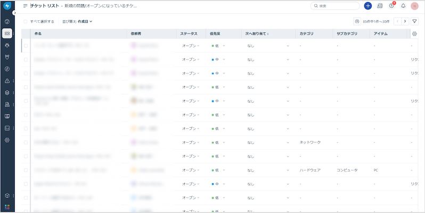The image size is (425, 213).
Task: Toggle the hamburger menu beside チケット リスト
Action: click(25, 6)
